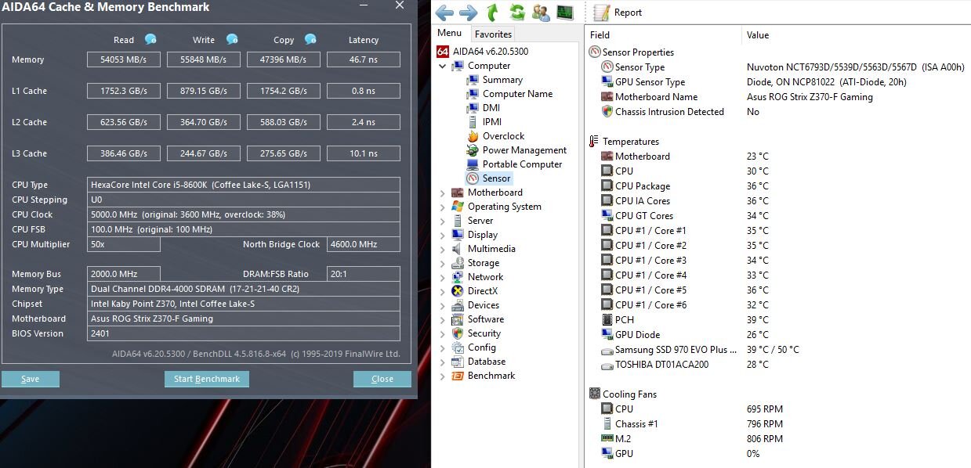Click the Software tree item icon

(x=458, y=319)
